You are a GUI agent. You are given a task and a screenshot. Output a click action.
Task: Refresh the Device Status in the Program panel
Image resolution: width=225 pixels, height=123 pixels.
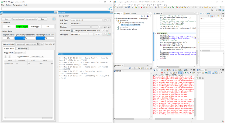[103, 31]
